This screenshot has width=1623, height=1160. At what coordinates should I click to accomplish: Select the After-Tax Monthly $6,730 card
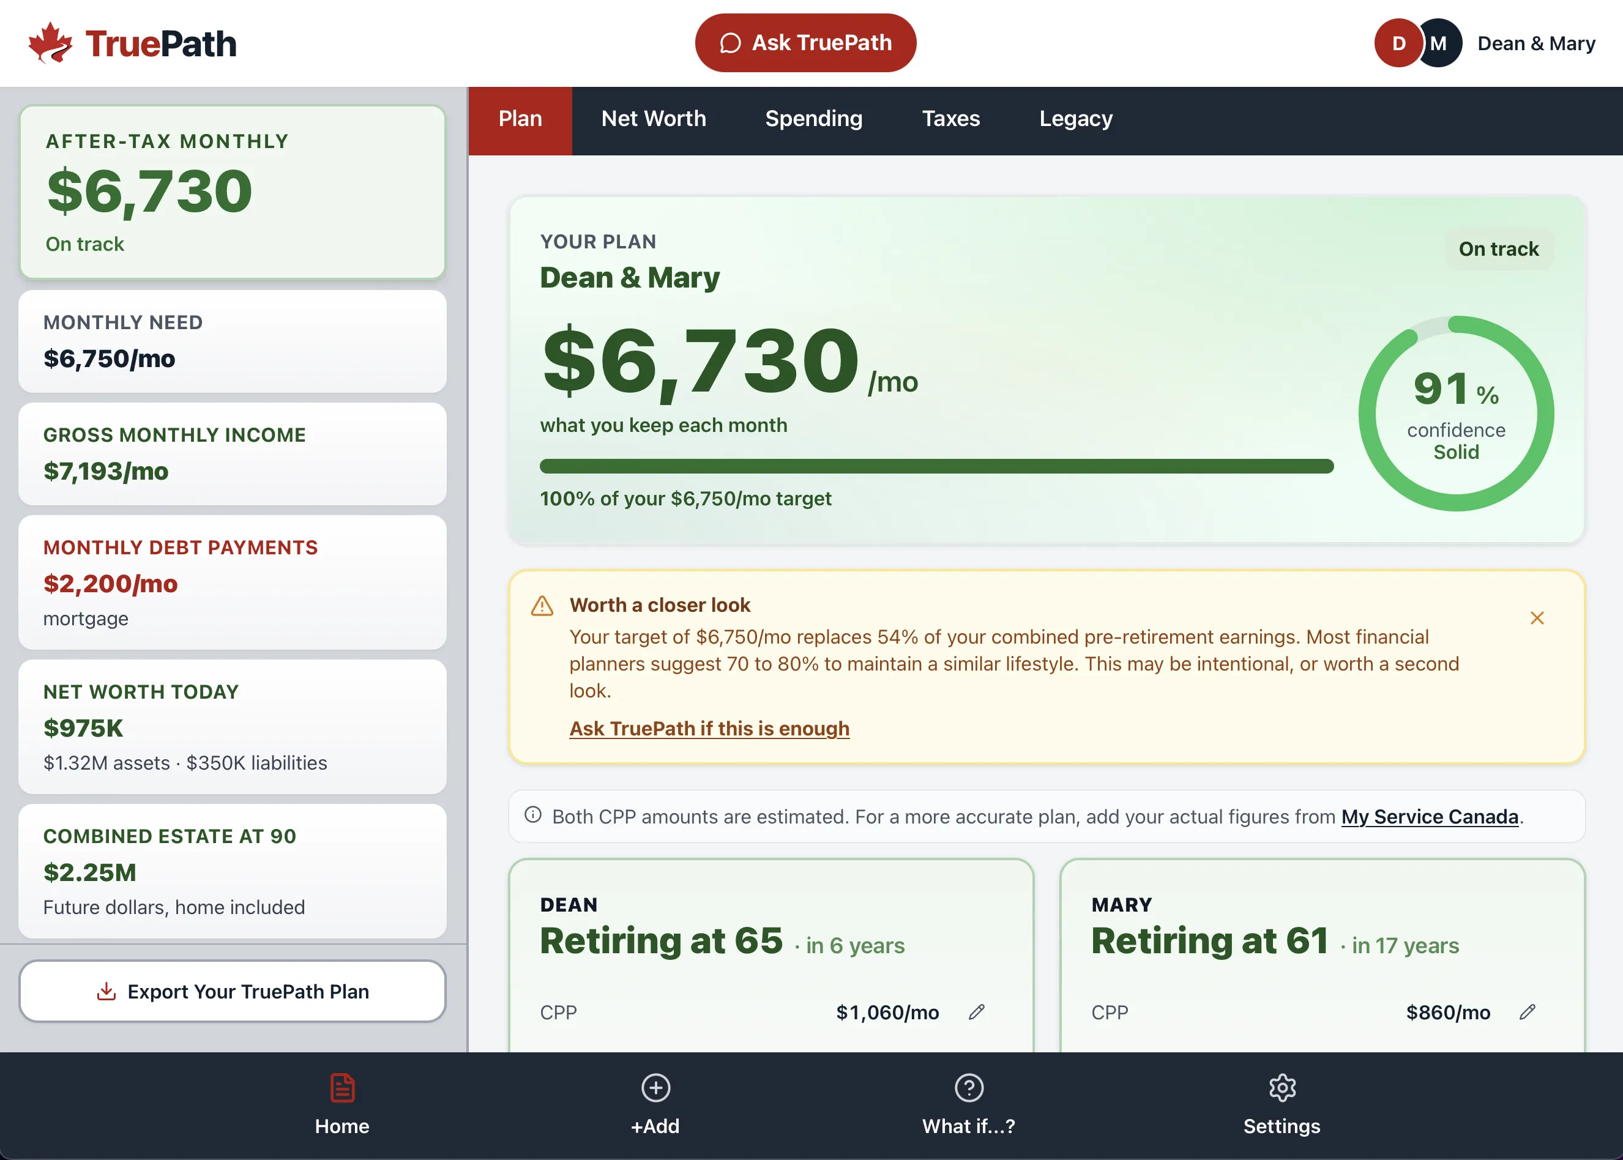(232, 192)
